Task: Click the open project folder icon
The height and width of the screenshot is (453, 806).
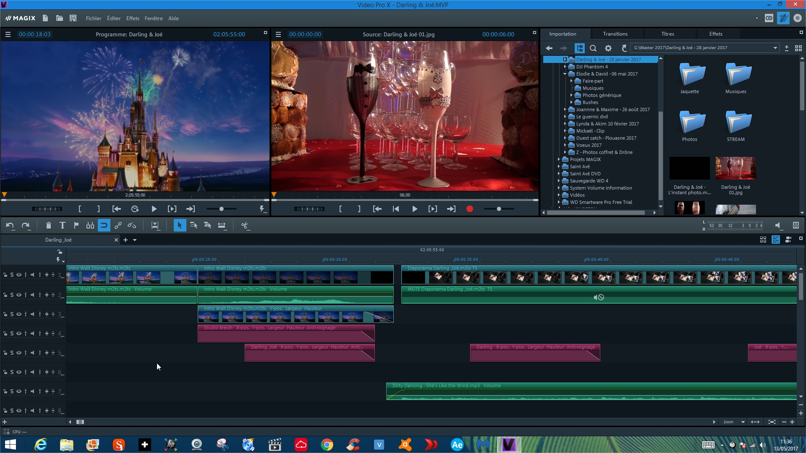Action: pyautogui.click(x=59, y=18)
